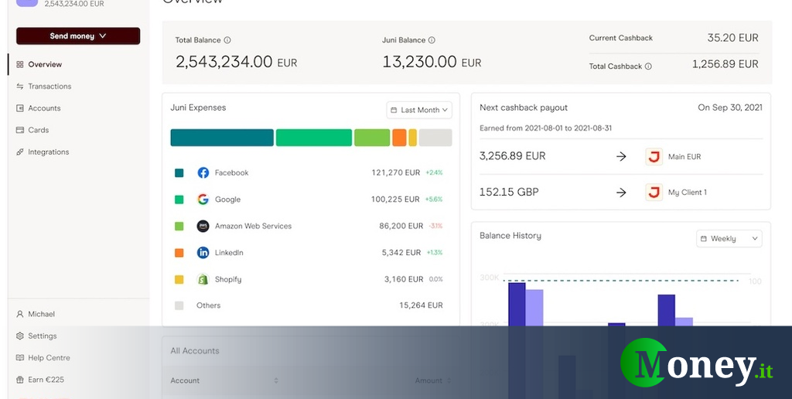
Task: Click 35.20 EUR current cashback value
Action: pyautogui.click(x=733, y=38)
